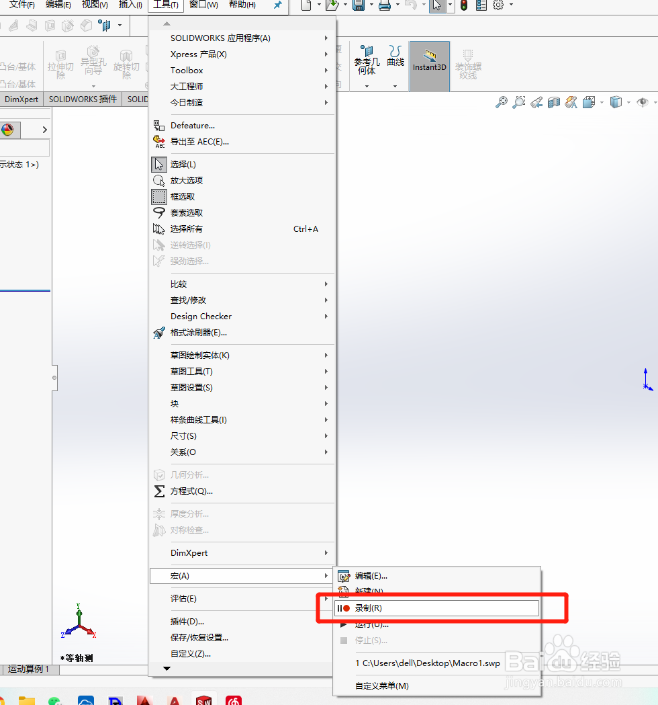Click 保存/恢复设置... entry
Screen dimensions: 658x705
(x=242, y=638)
